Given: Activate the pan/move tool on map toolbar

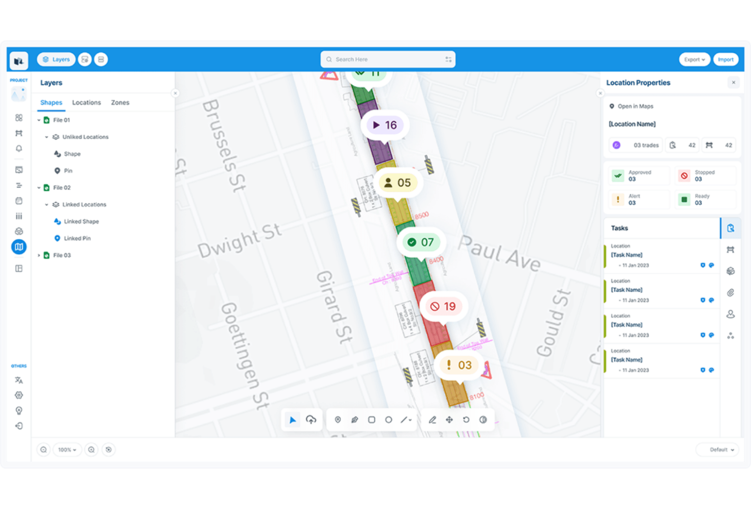Looking at the screenshot, I should (x=449, y=419).
